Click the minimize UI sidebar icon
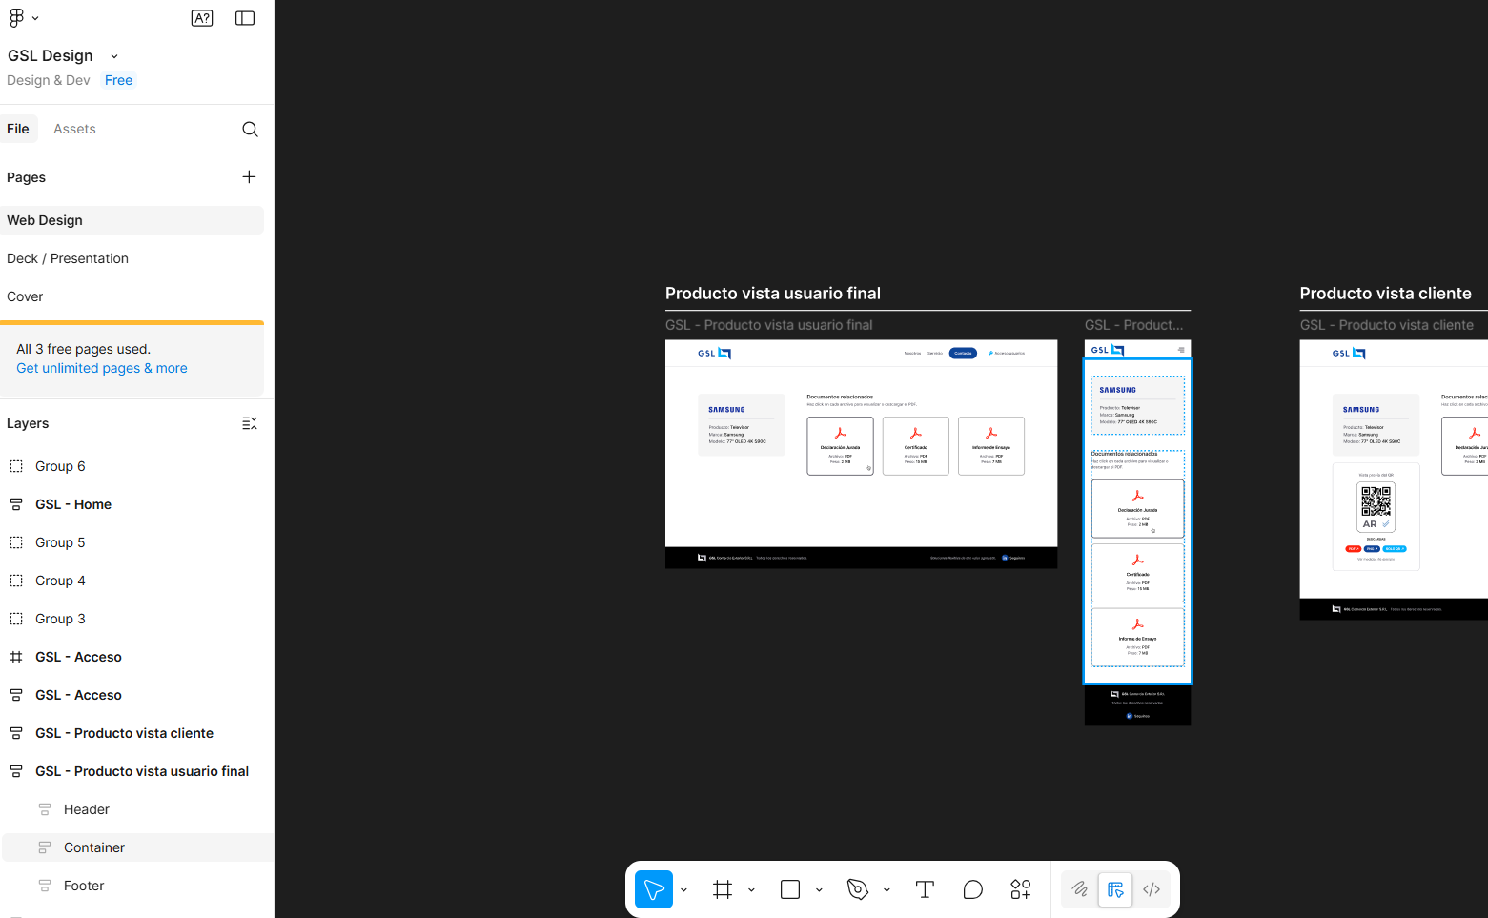This screenshot has width=1488, height=918. [245, 18]
